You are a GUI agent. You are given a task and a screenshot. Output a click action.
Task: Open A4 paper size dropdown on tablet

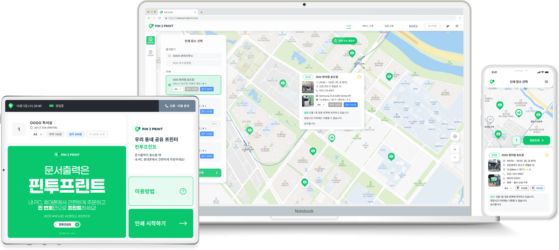[x=37, y=134]
